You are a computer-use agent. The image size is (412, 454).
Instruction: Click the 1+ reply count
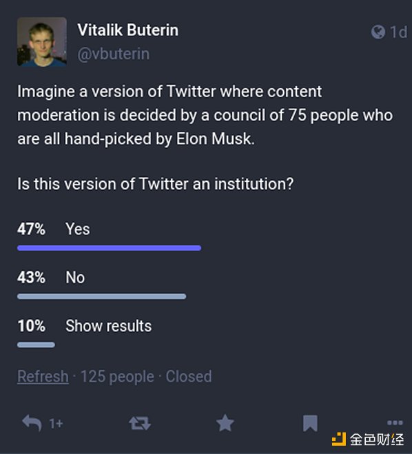click(56, 424)
